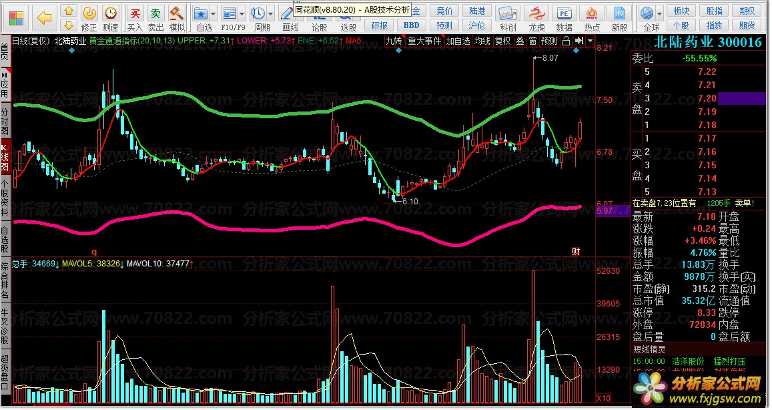Click the red 买入 buy icon

[x=135, y=18]
